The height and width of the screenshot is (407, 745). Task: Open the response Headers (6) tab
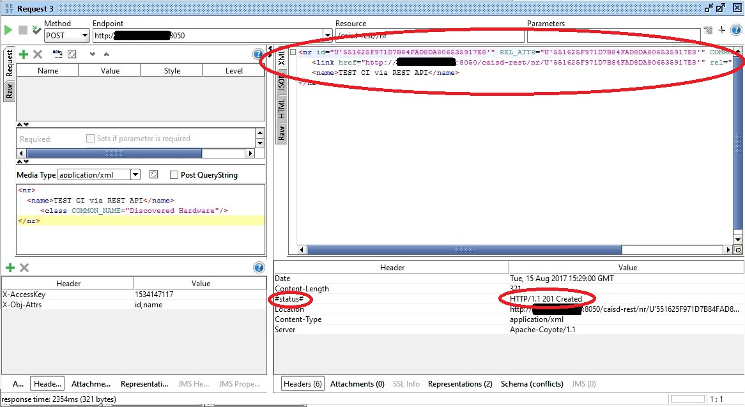coord(303,384)
